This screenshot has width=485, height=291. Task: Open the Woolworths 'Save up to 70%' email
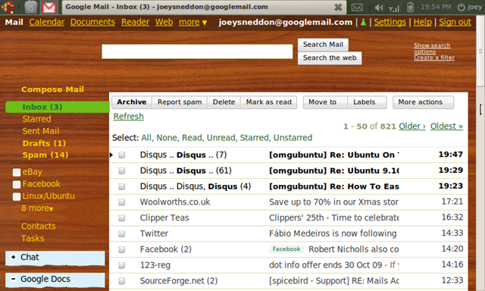(x=333, y=202)
